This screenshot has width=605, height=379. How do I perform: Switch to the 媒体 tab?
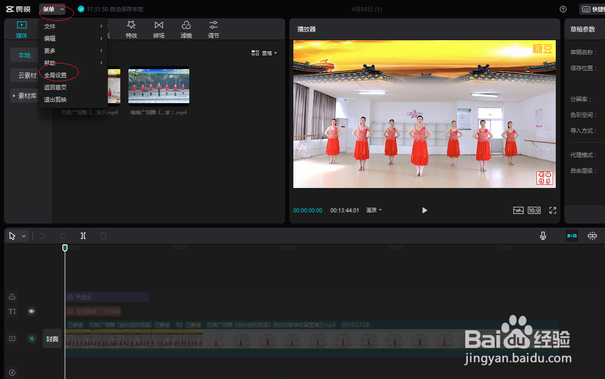click(x=22, y=30)
